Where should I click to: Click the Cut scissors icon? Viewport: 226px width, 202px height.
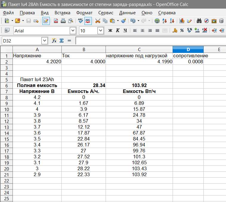[97, 21]
